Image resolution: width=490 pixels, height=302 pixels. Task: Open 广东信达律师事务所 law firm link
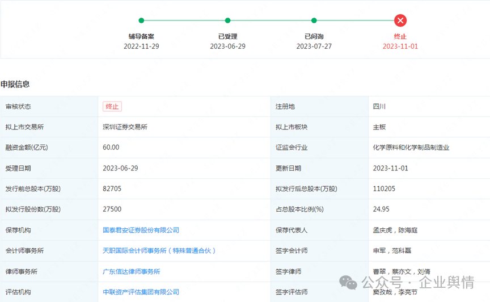pyautogui.click(x=131, y=272)
